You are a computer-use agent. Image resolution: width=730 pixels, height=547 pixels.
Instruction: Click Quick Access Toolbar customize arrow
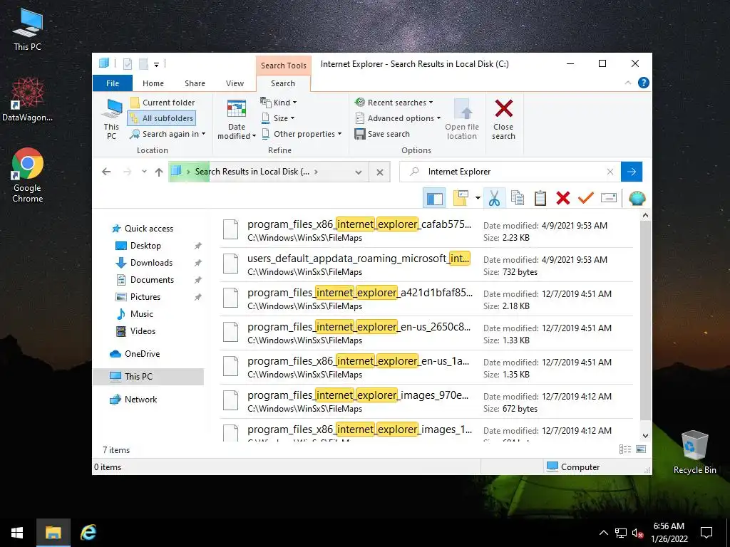click(x=156, y=65)
